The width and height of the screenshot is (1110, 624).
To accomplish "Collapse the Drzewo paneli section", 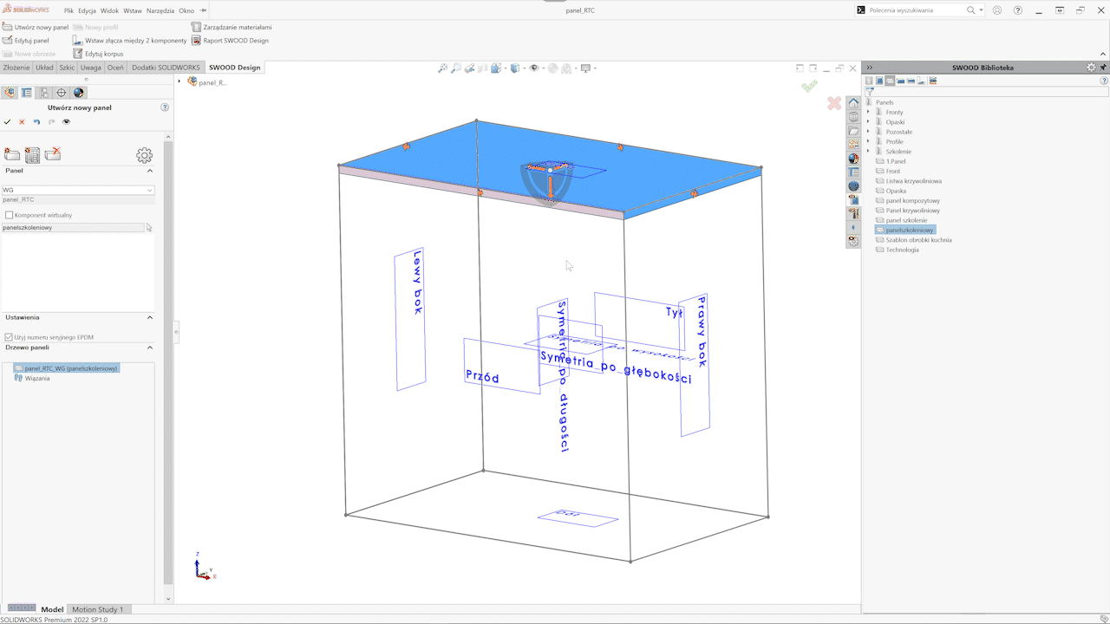I will point(149,348).
